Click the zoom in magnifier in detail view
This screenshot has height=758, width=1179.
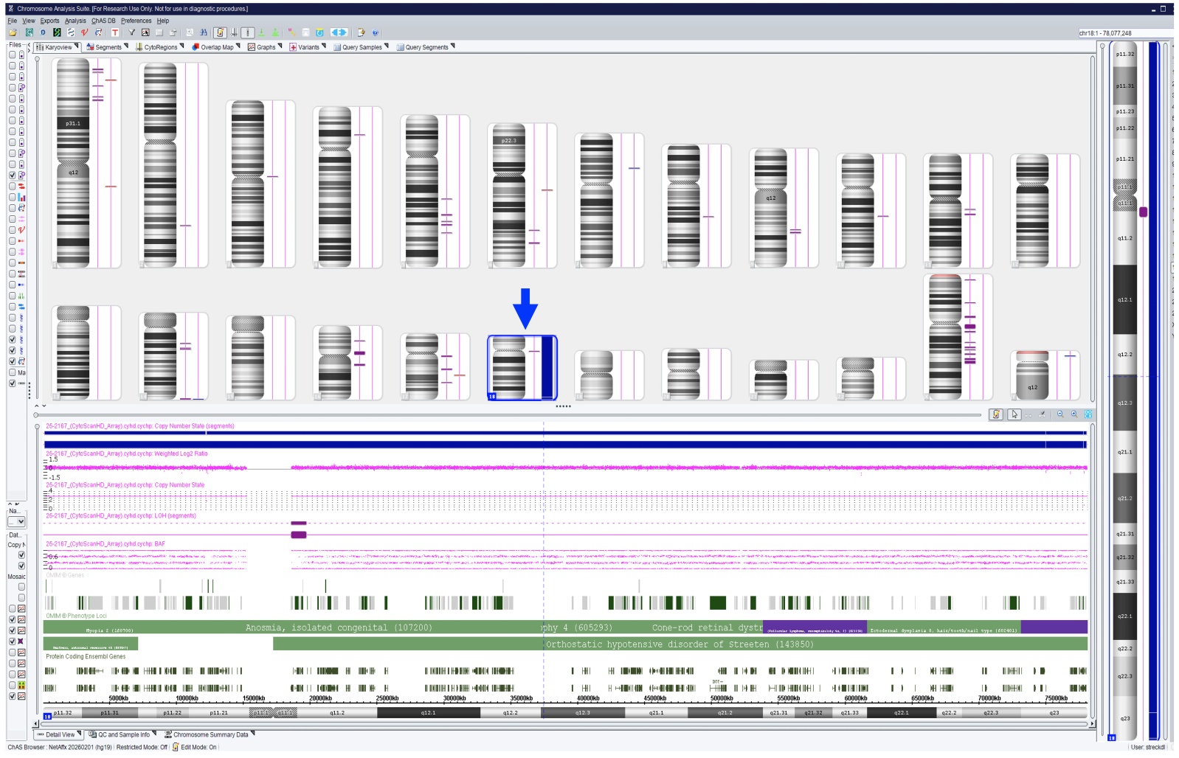click(x=1074, y=414)
